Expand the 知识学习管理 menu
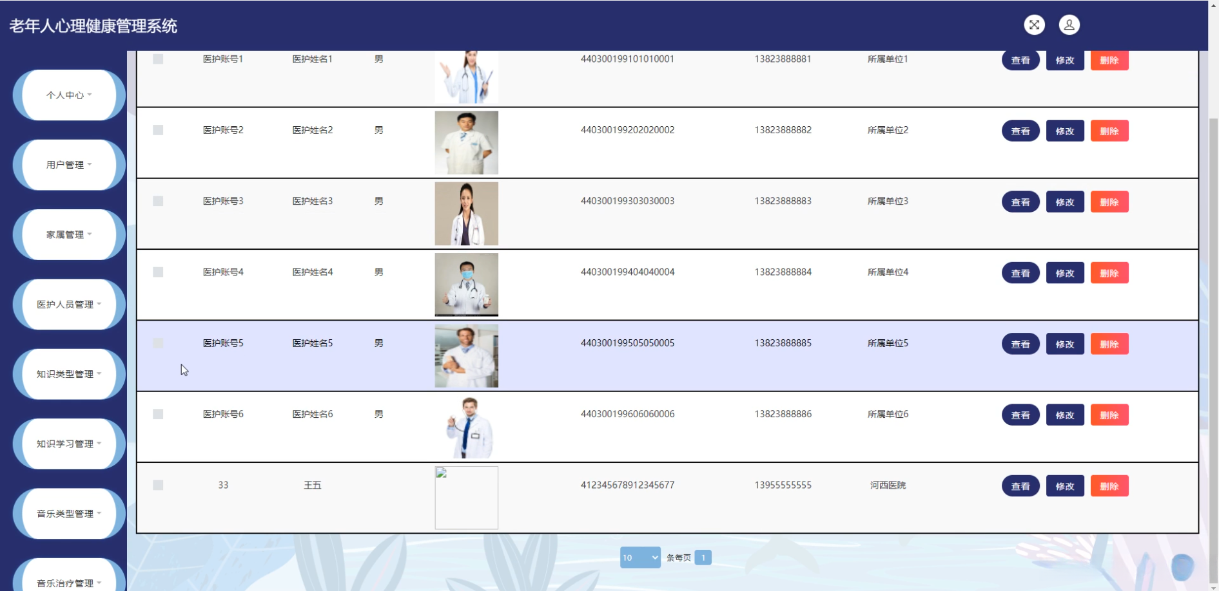 click(69, 444)
